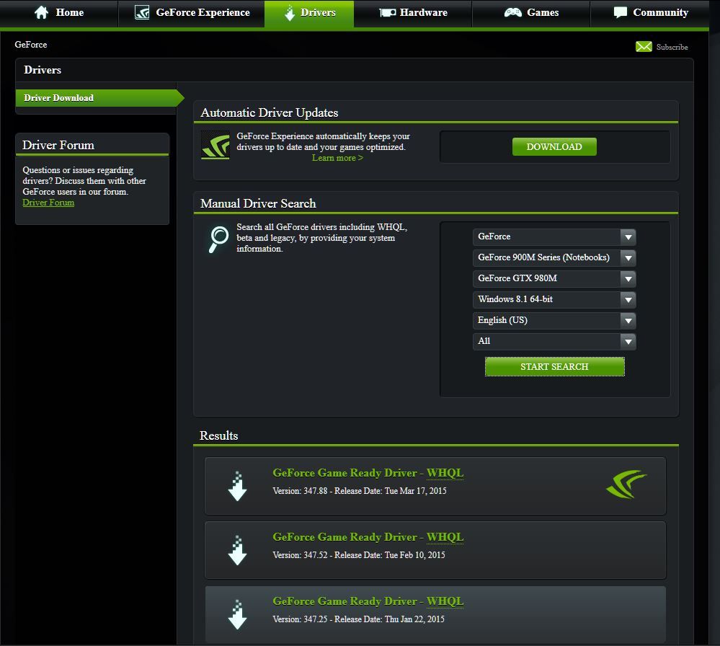Click text 'Version: 347.25 - Release Date: Thu Jan 22, 2015'
This screenshot has width=720, height=646.
point(359,619)
